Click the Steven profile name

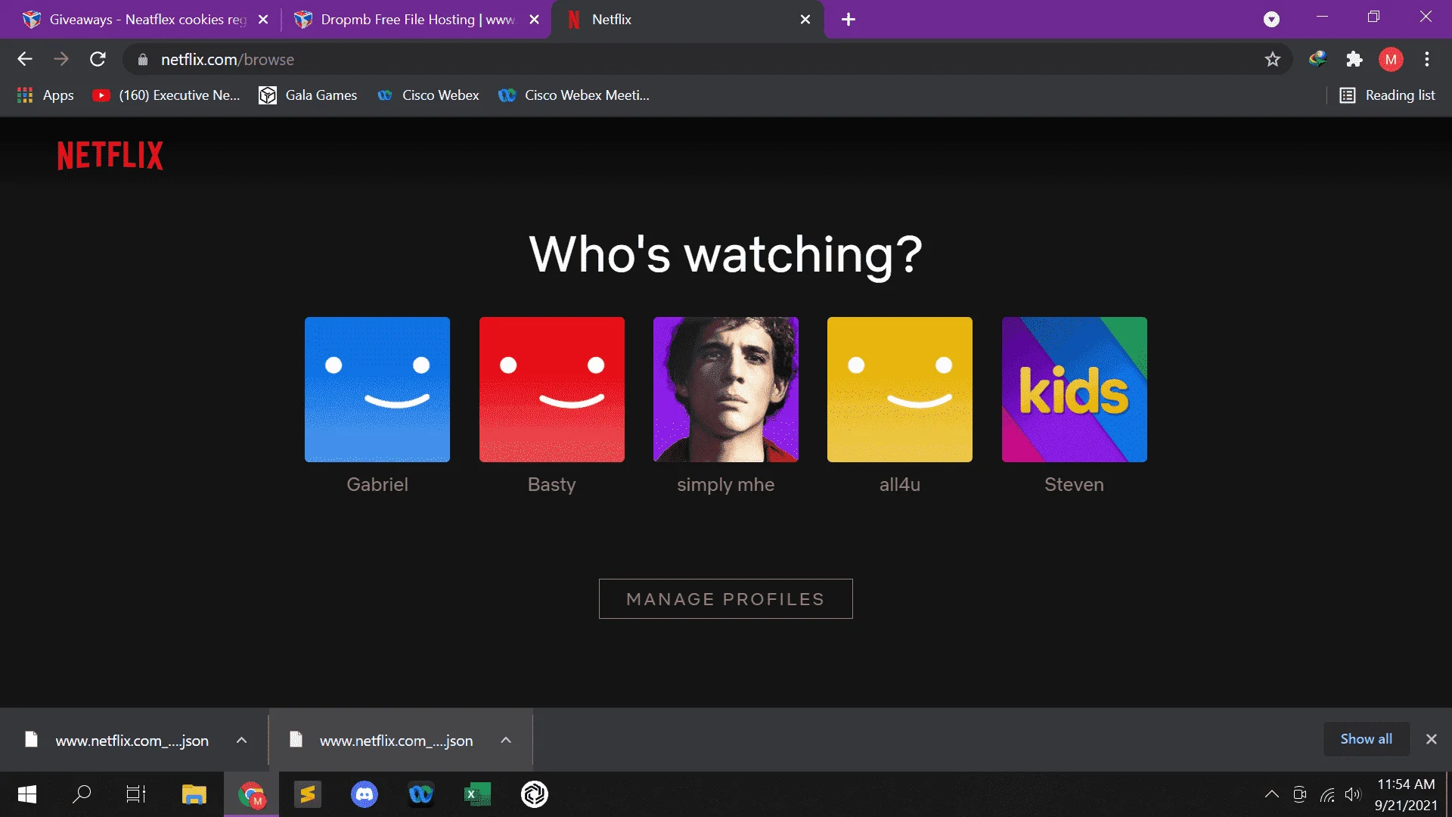click(1075, 485)
